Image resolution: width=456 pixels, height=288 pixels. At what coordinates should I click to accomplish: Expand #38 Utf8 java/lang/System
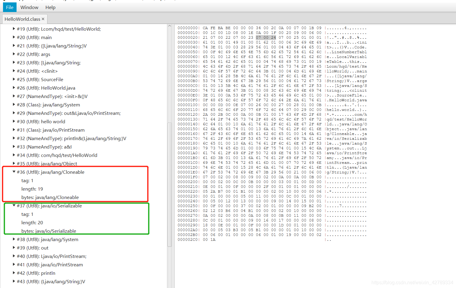pyautogui.click(x=14, y=239)
